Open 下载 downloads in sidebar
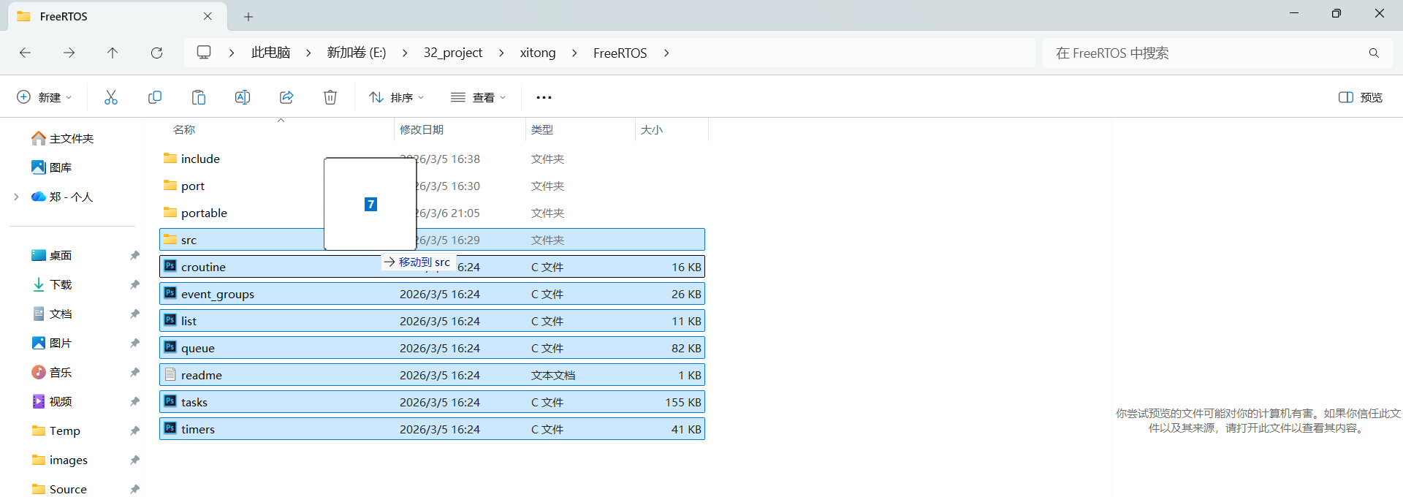This screenshot has height=497, width=1403. tap(52, 284)
